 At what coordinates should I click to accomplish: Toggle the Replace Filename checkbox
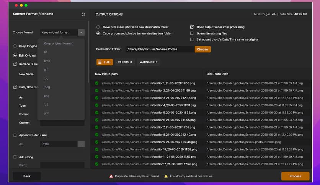pyautogui.click(x=15, y=64)
